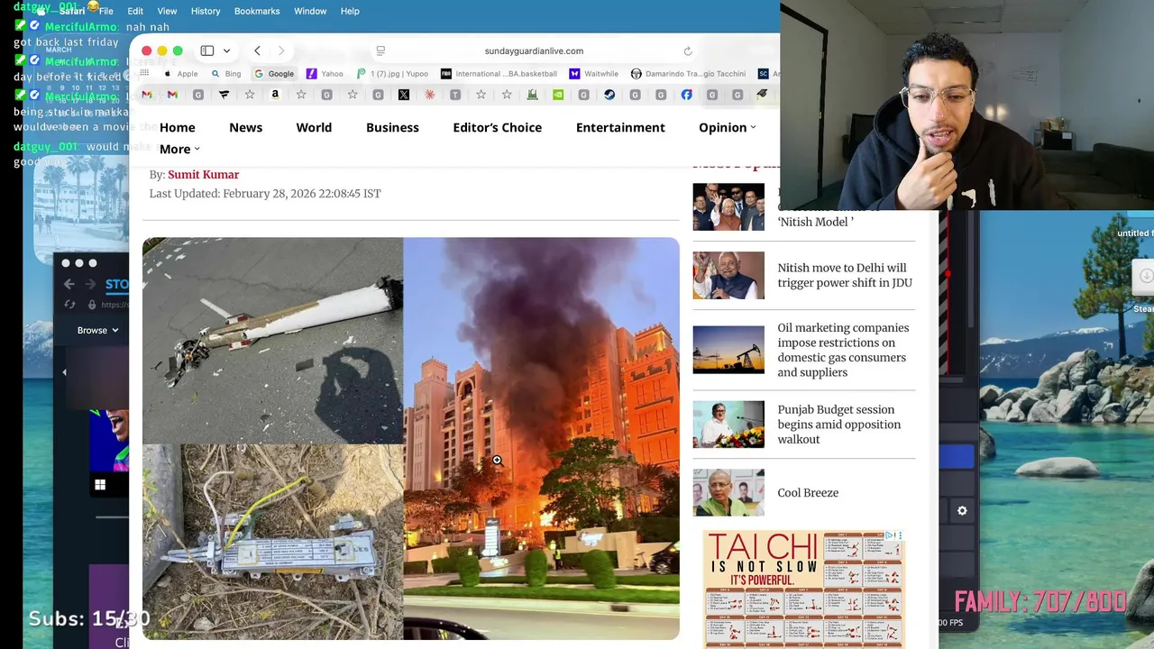Open author Sumit Kumar's profile

click(203, 175)
